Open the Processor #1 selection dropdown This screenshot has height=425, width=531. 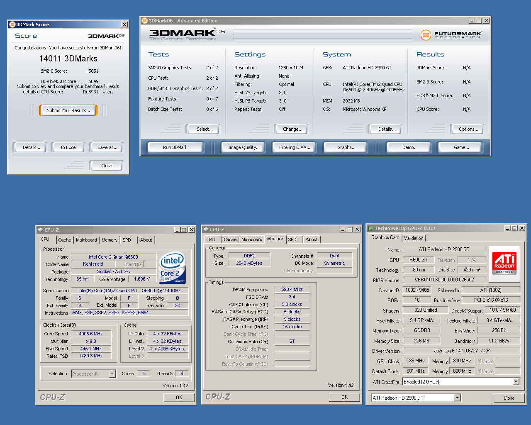point(112,374)
